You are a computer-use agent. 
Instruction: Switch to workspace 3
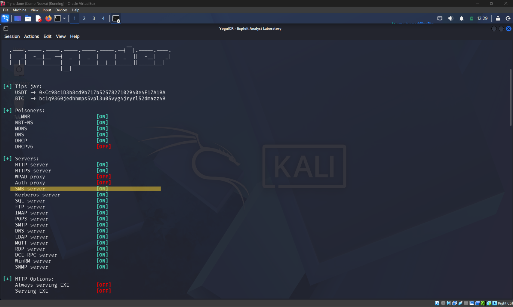pyautogui.click(x=94, y=18)
